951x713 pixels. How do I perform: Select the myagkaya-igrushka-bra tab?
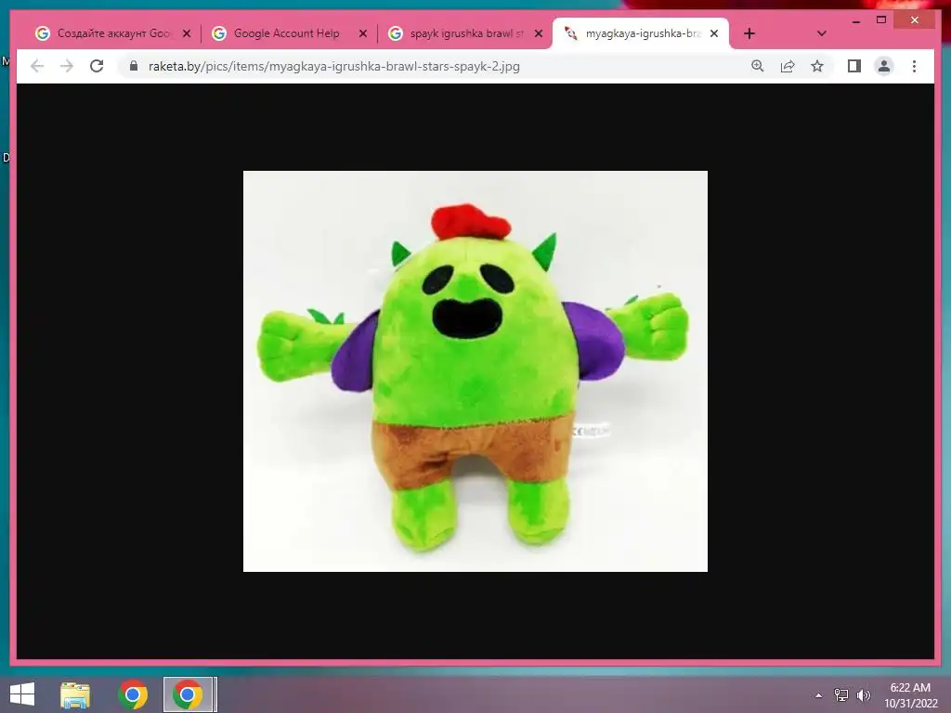[641, 33]
